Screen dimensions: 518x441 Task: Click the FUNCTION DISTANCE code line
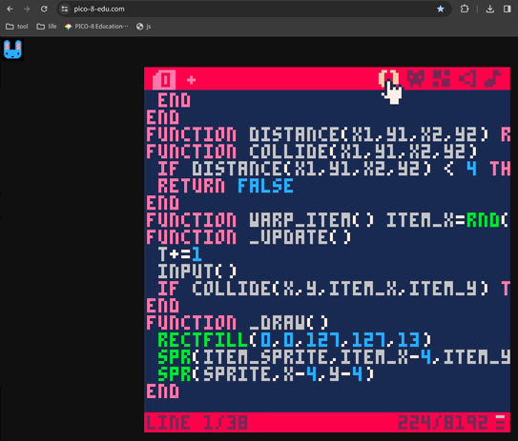point(328,134)
